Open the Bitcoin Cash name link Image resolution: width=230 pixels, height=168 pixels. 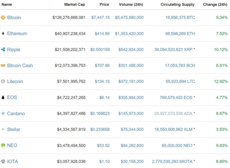tap(20, 66)
